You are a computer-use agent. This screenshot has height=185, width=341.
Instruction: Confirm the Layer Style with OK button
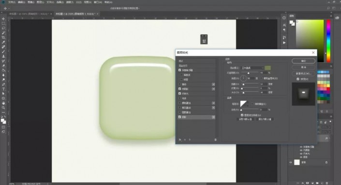pos(303,61)
